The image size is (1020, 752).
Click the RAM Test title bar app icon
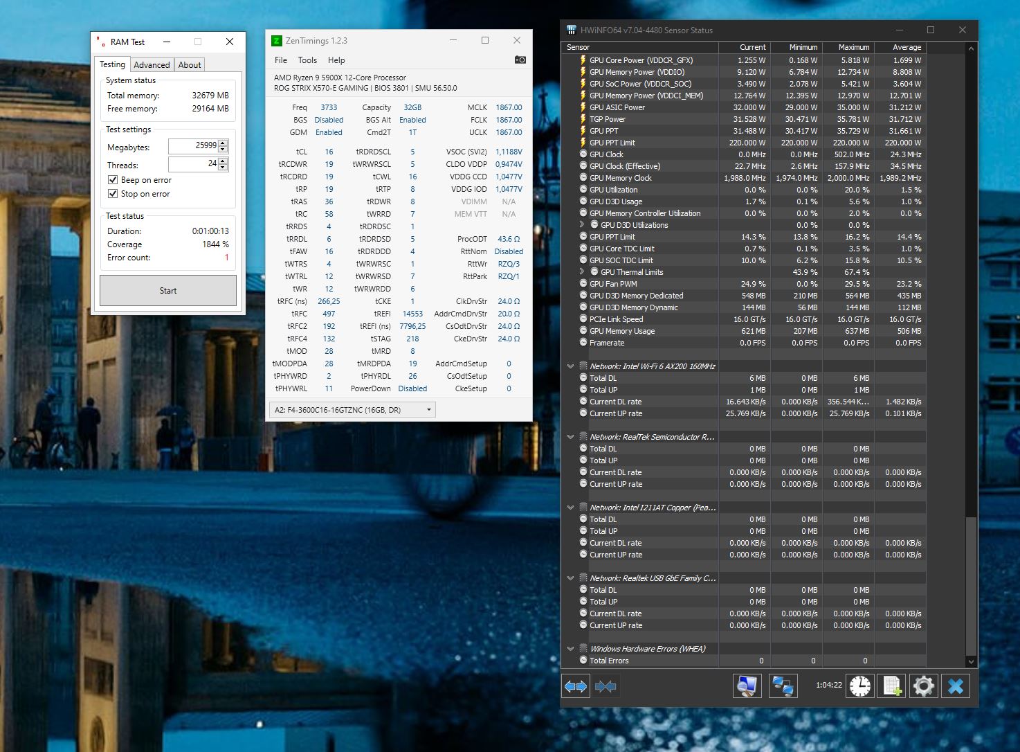click(101, 42)
